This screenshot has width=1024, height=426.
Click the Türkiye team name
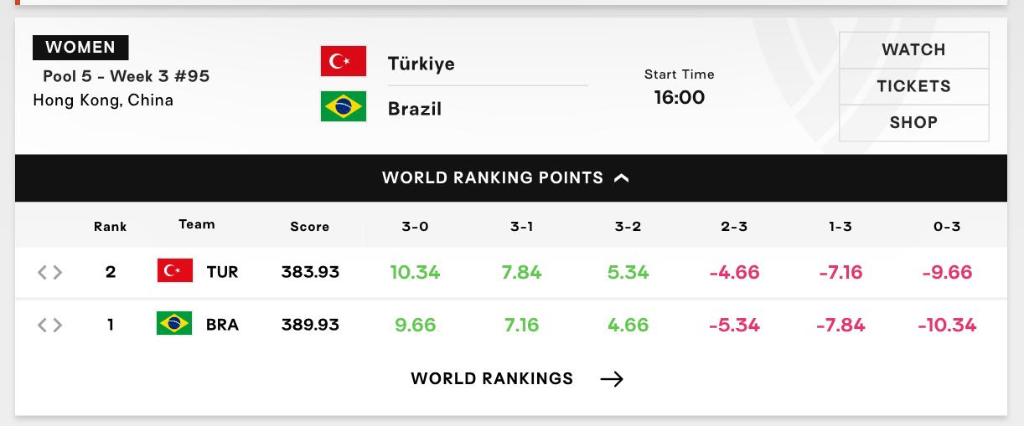421,64
